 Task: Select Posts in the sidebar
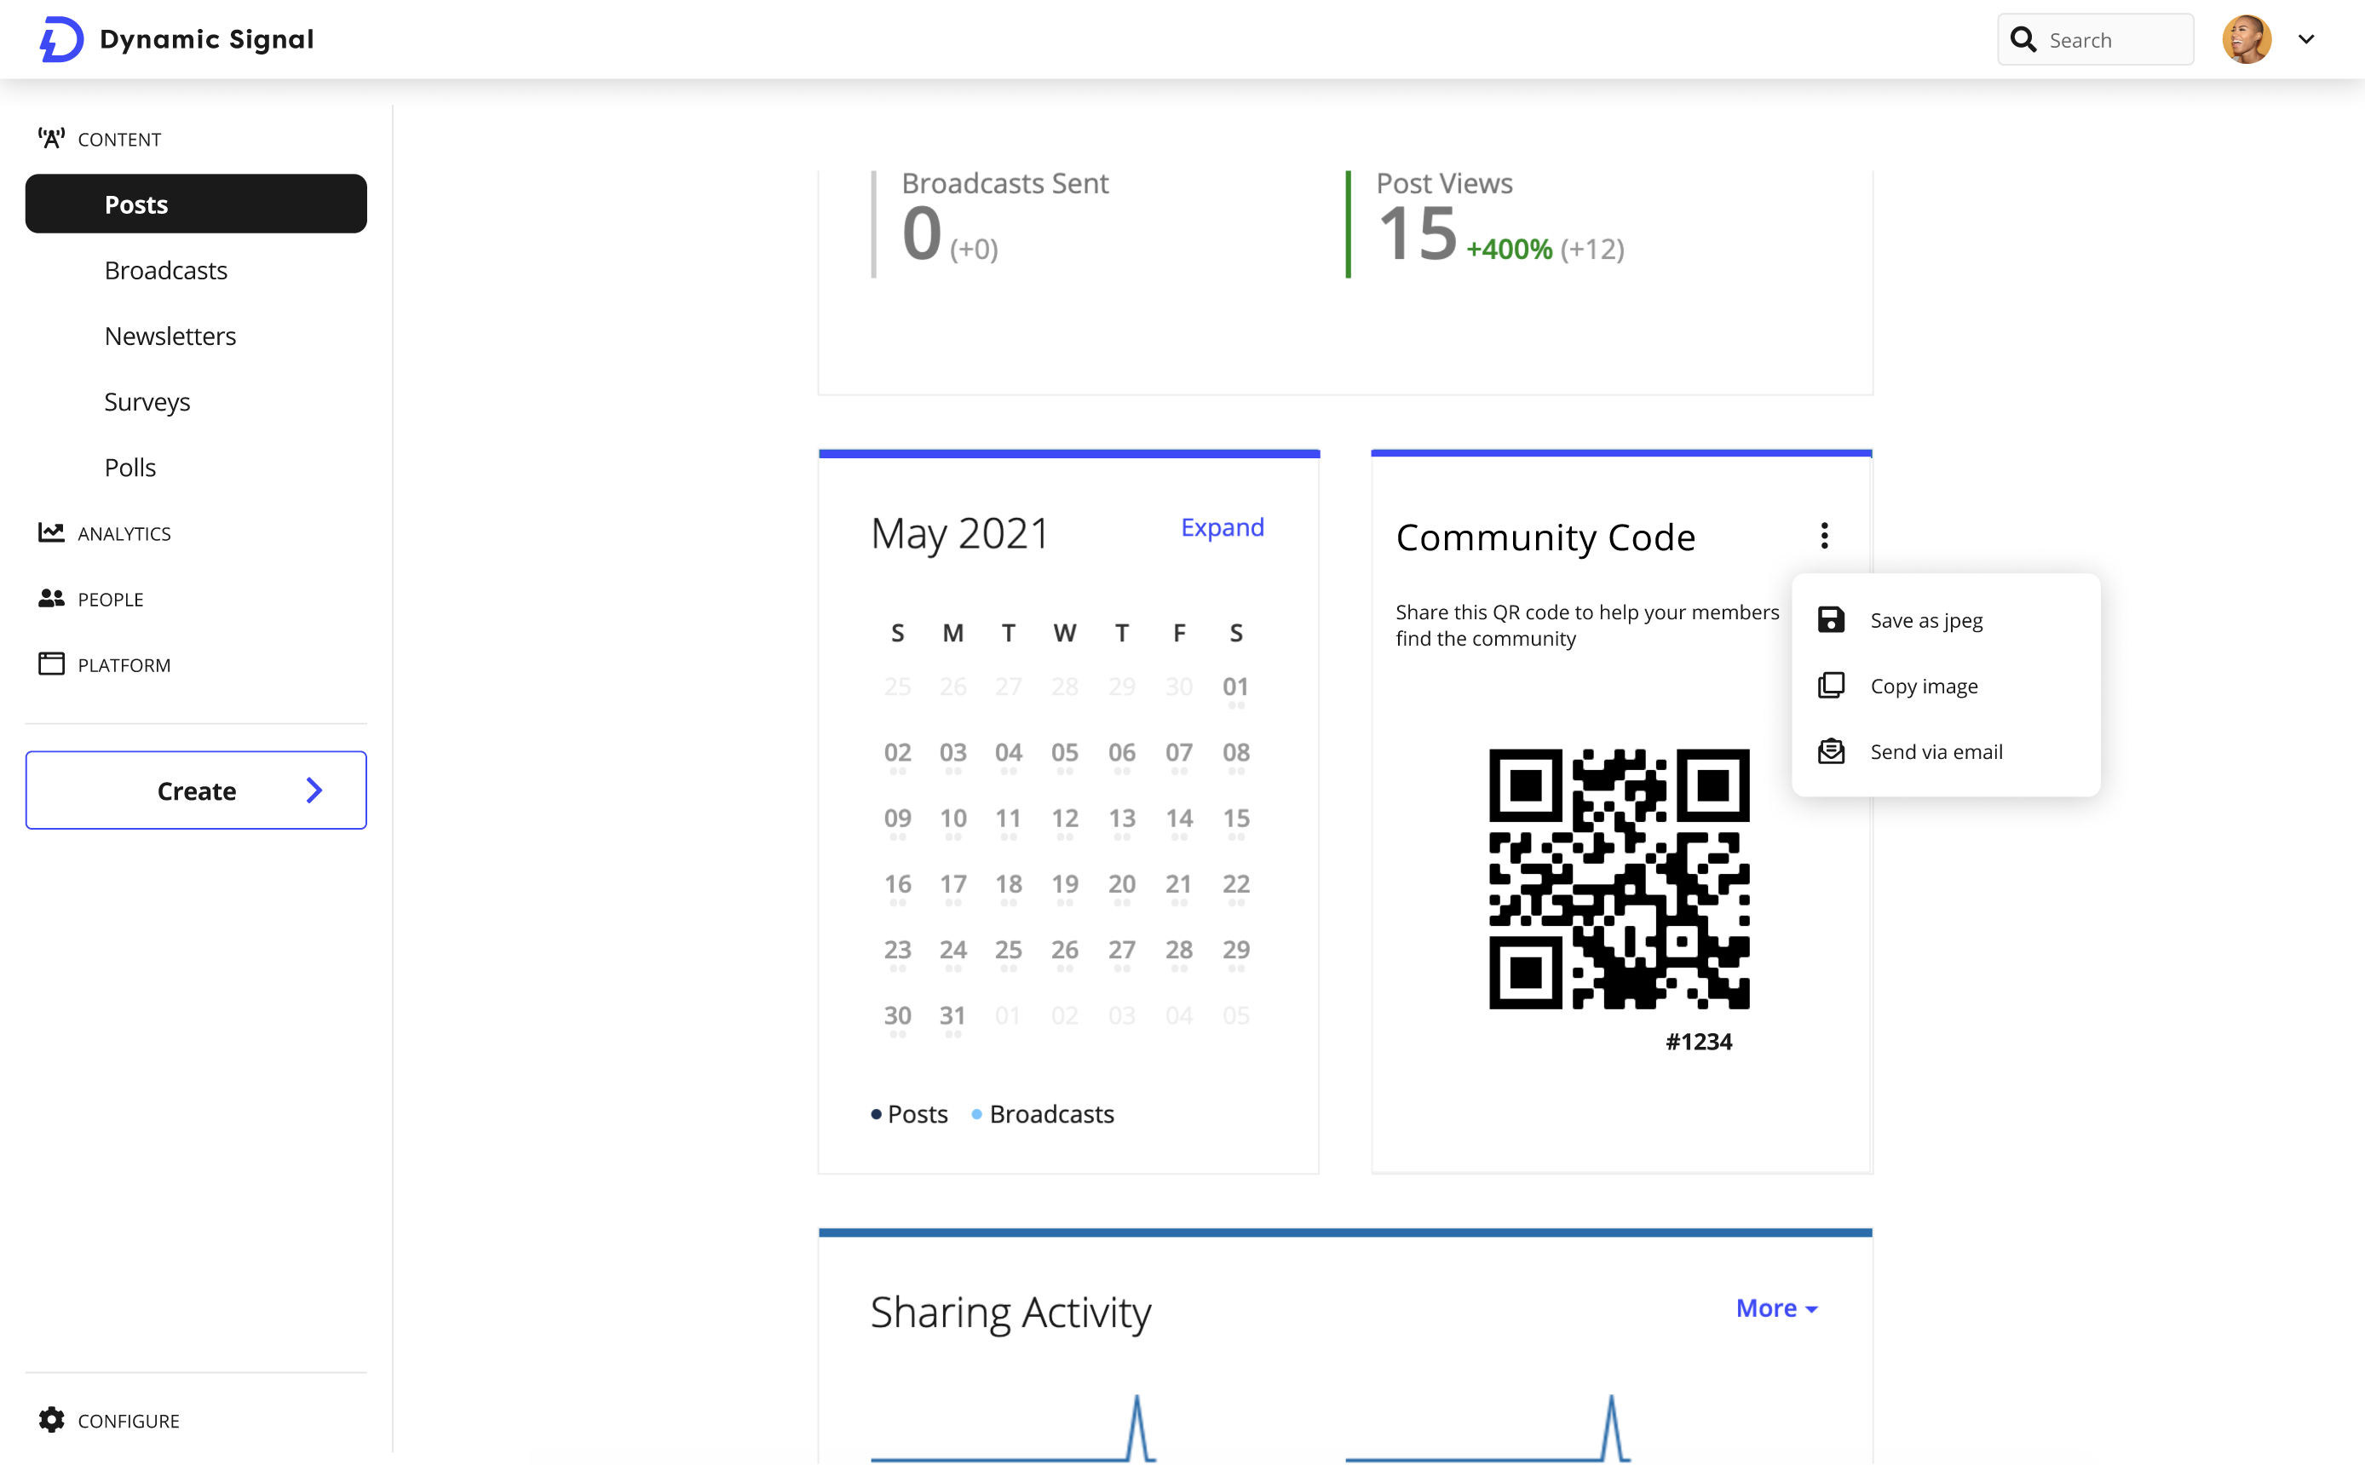click(196, 204)
